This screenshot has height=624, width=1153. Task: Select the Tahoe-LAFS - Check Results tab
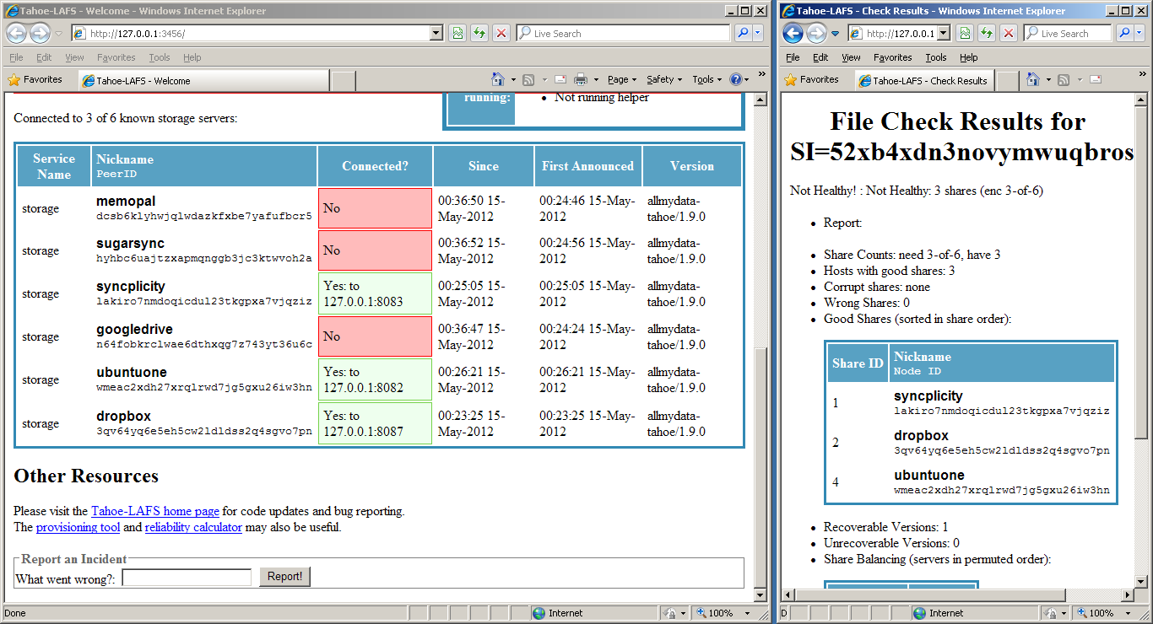pos(925,81)
